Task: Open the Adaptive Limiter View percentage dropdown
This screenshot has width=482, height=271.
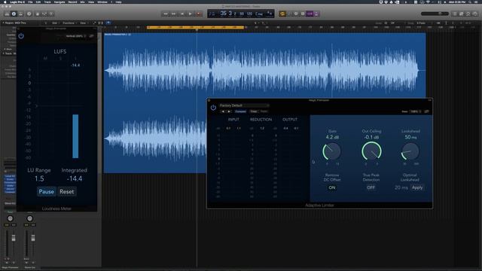Action: 415,111
